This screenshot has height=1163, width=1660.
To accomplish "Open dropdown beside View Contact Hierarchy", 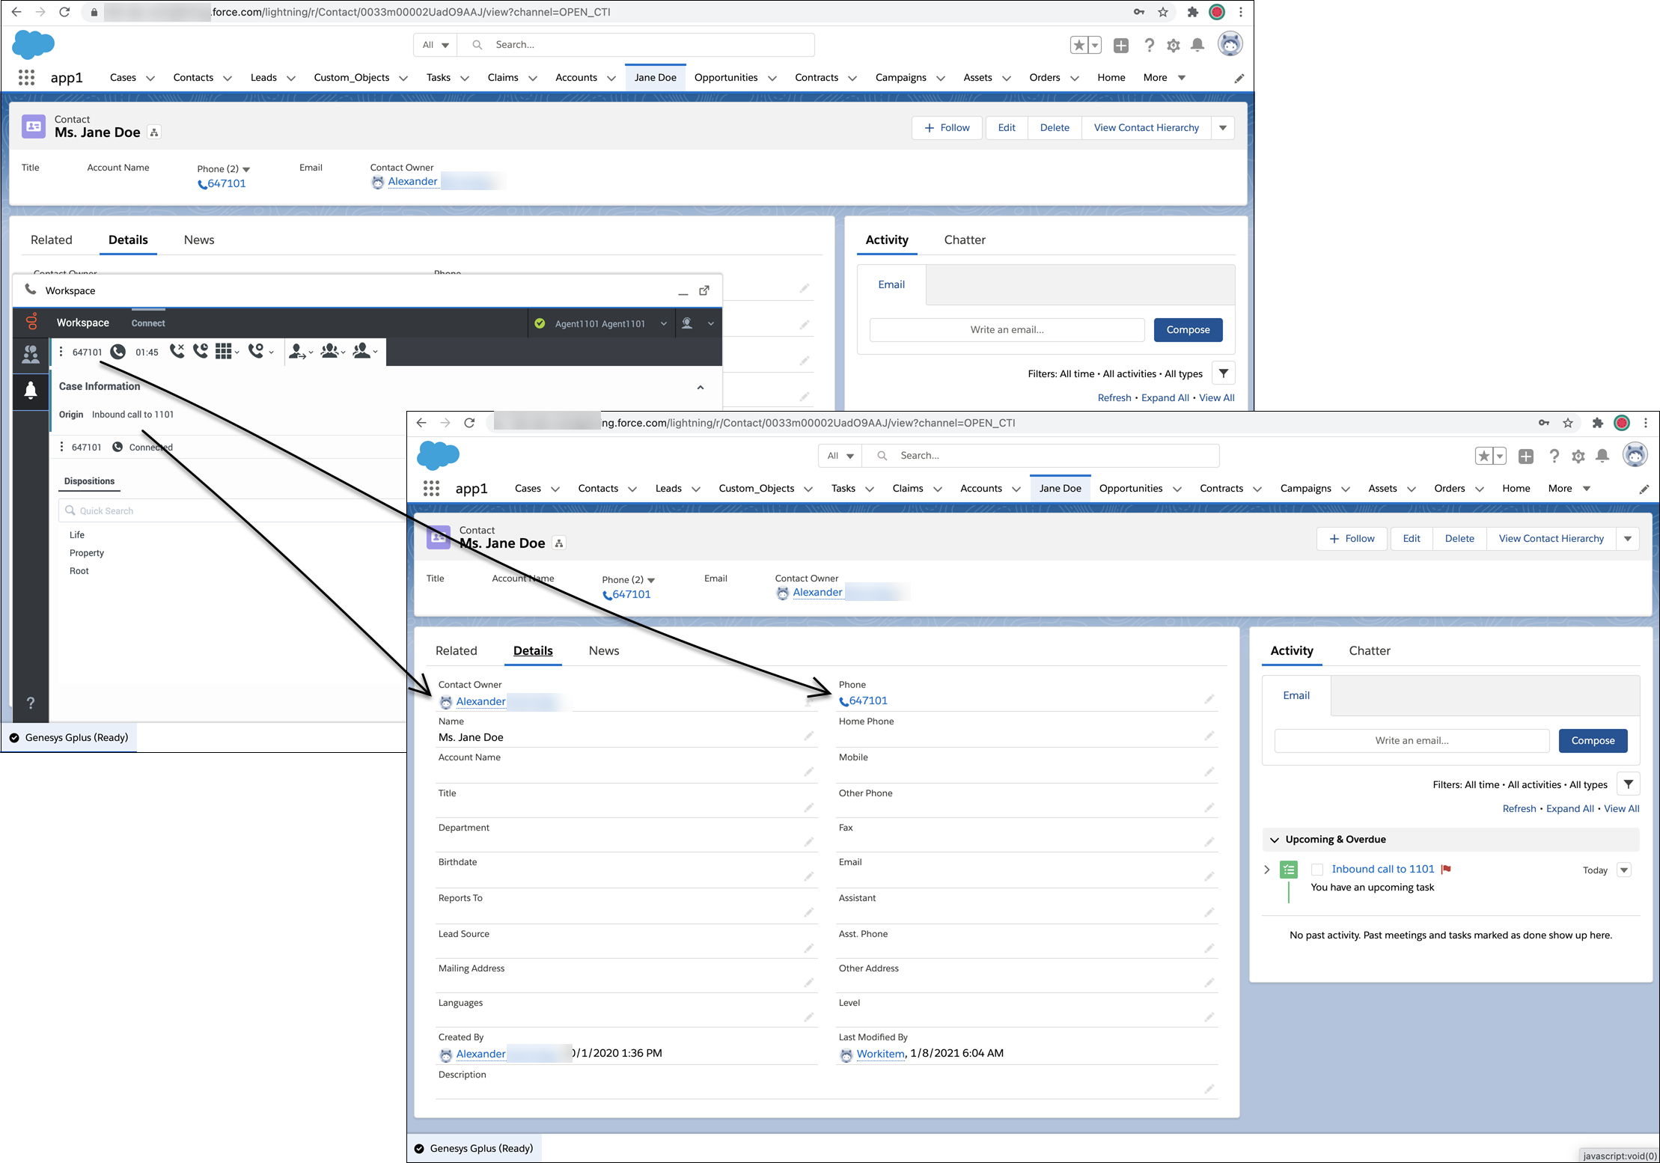I will [x=1628, y=539].
